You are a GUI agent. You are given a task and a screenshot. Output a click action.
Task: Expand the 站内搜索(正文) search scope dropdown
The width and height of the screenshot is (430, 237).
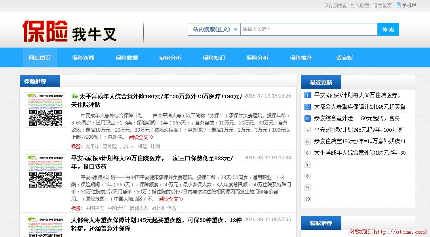(214, 29)
